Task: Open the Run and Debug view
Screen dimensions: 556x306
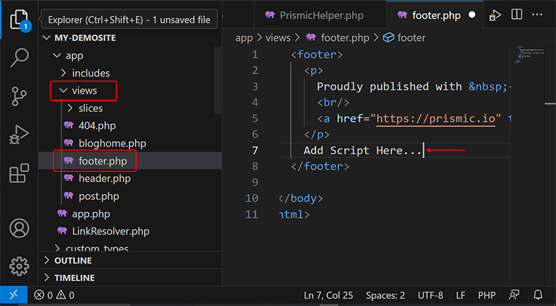Action: [19, 135]
